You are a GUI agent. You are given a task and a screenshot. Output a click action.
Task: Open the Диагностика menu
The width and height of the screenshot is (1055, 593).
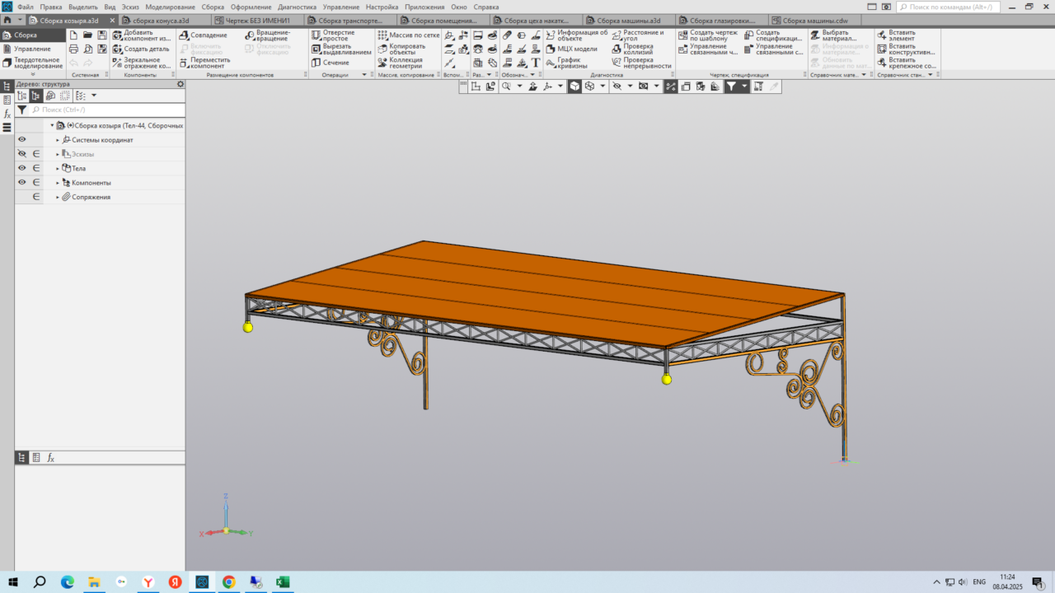[x=297, y=7]
